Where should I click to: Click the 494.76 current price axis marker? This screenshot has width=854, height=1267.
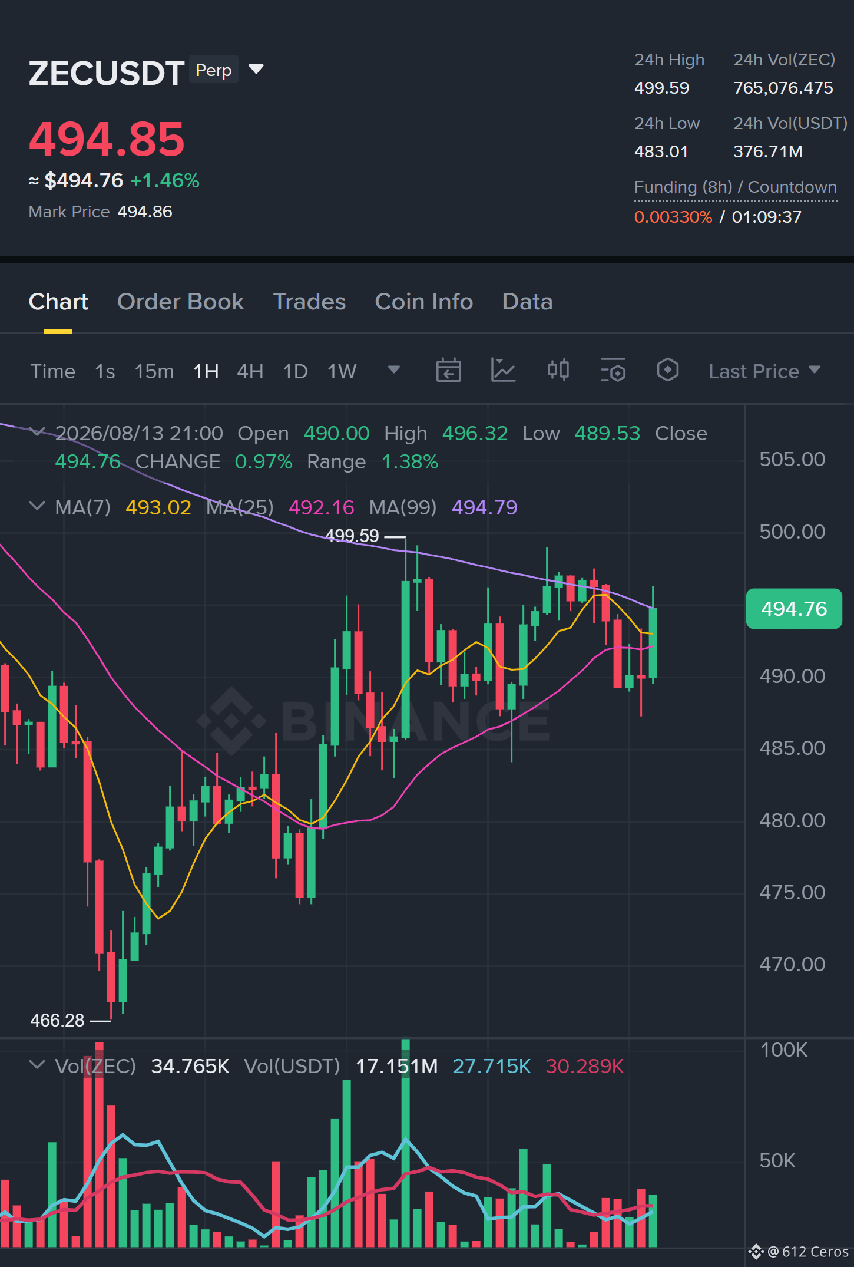(x=794, y=609)
